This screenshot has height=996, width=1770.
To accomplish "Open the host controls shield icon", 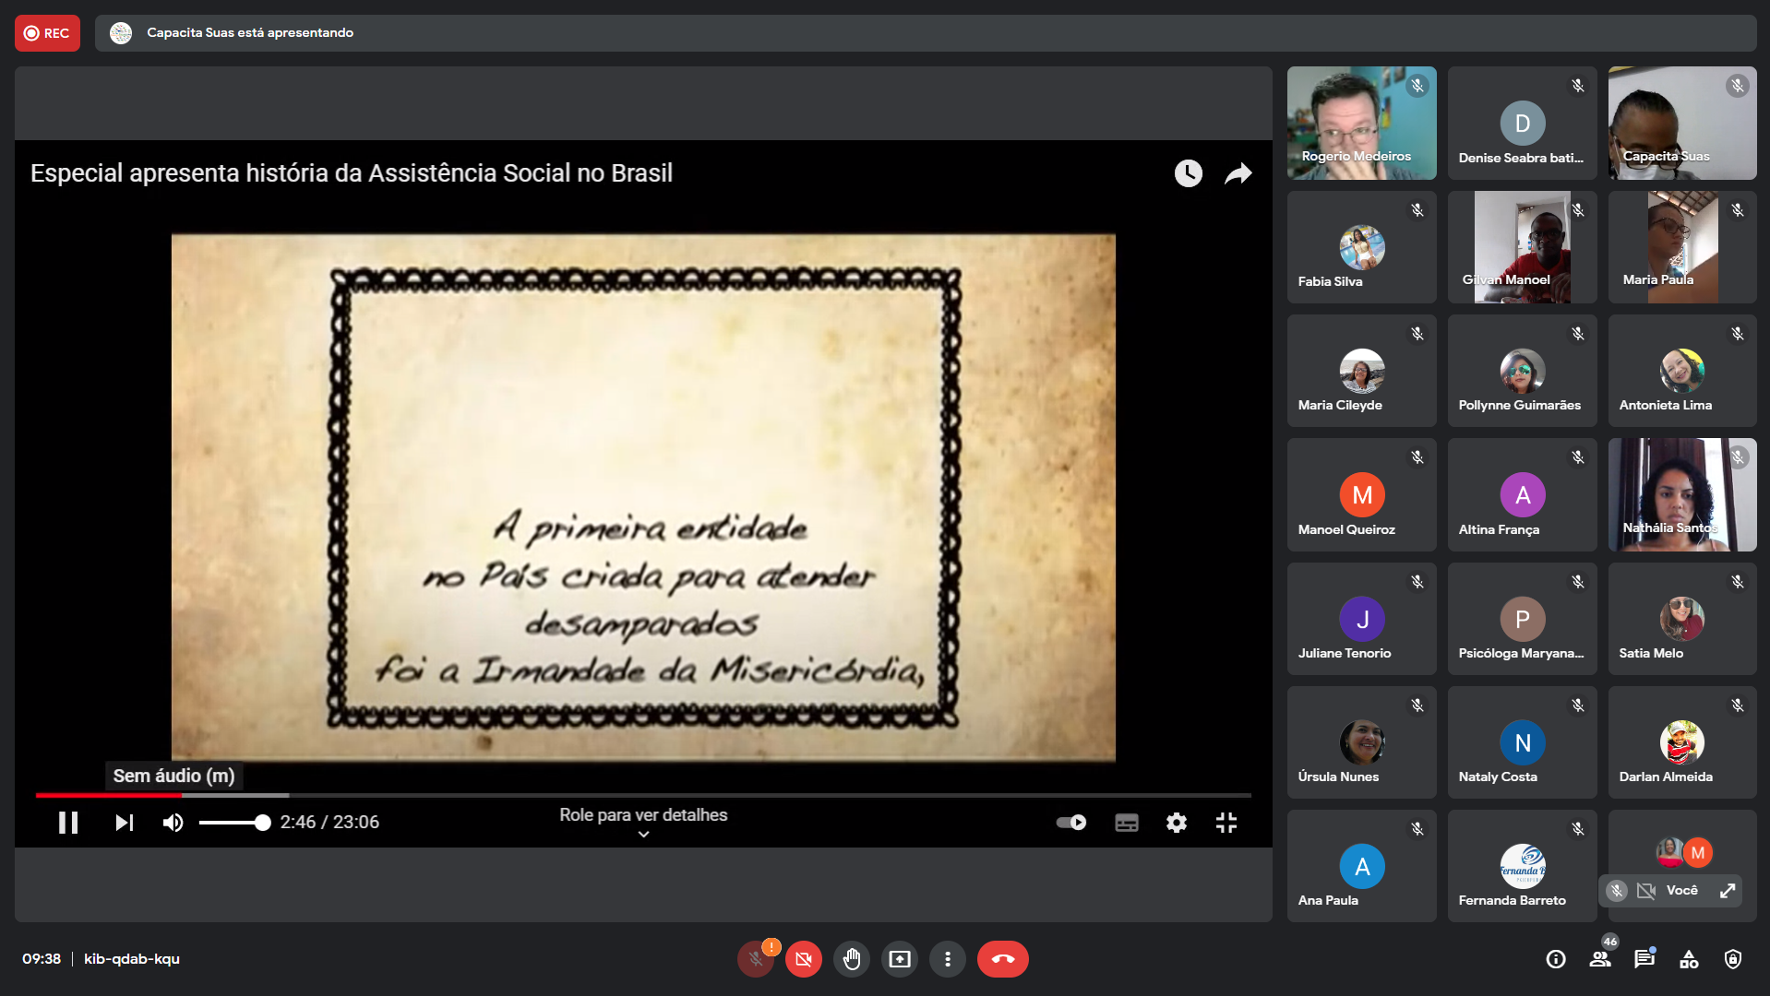I will pos(1733,959).
